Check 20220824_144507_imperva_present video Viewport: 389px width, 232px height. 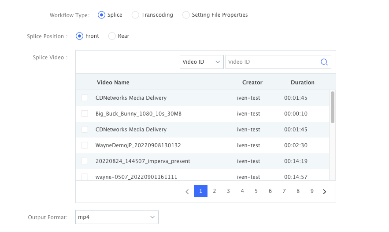coord(85,161)
